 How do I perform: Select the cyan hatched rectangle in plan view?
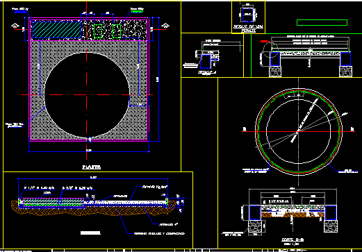tap(56, 29)
